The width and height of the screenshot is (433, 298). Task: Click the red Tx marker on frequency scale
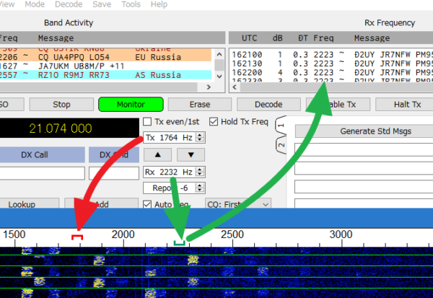77,237
